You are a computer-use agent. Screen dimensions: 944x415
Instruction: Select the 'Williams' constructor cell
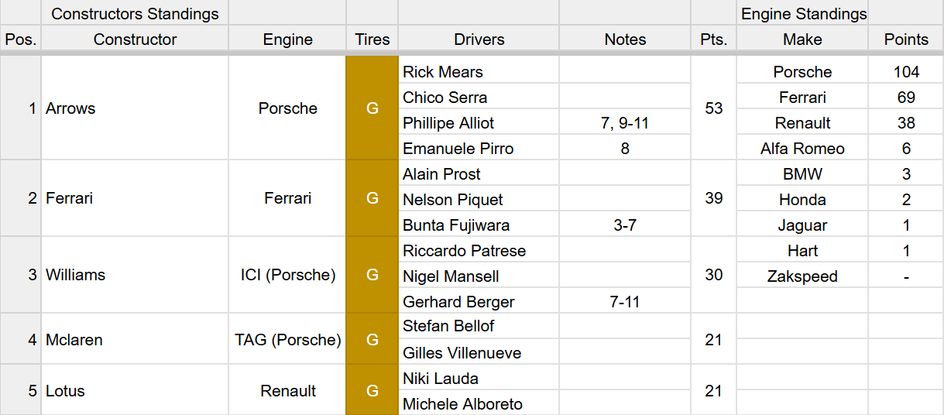(x=135, y=275)
